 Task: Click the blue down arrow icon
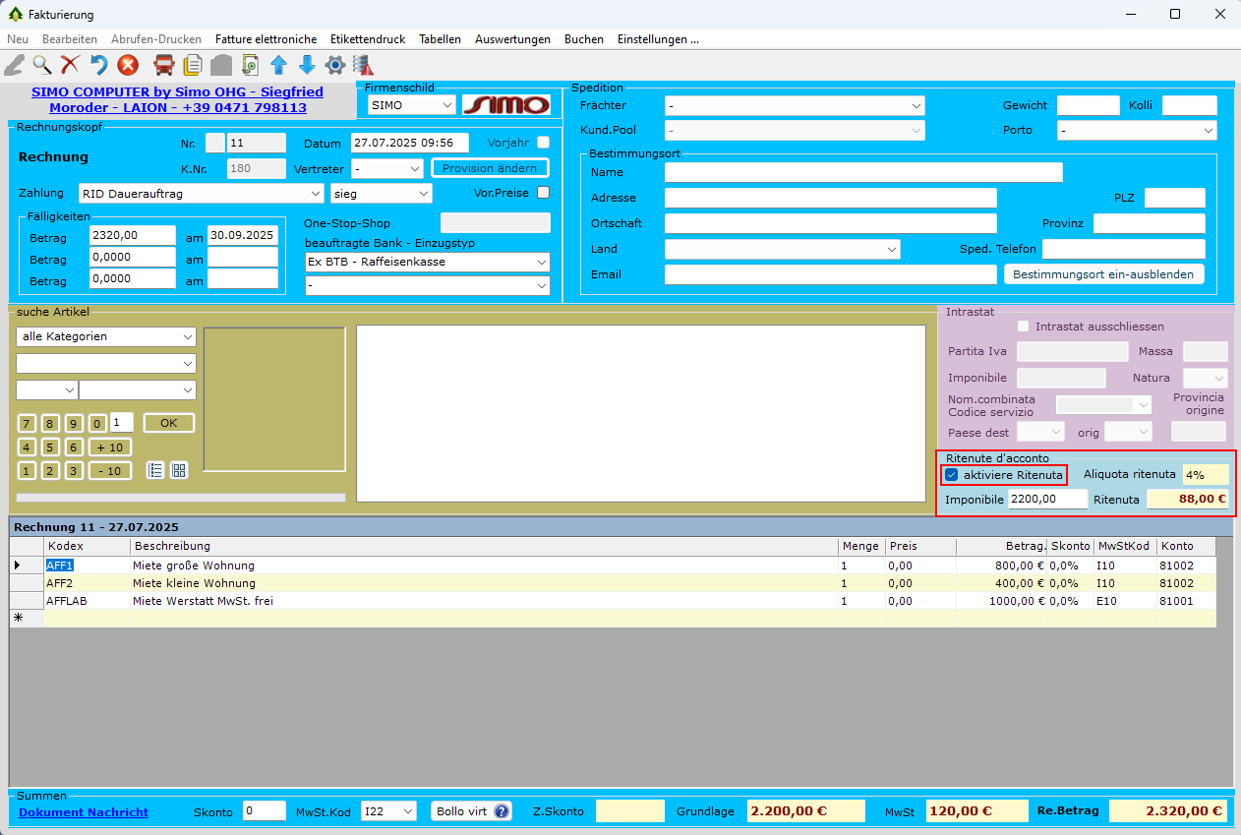pos(307,65)
